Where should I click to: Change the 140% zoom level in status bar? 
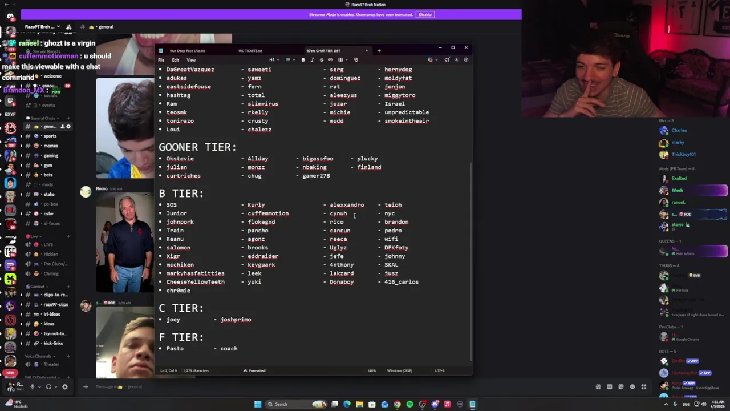[x=372, y=371]
